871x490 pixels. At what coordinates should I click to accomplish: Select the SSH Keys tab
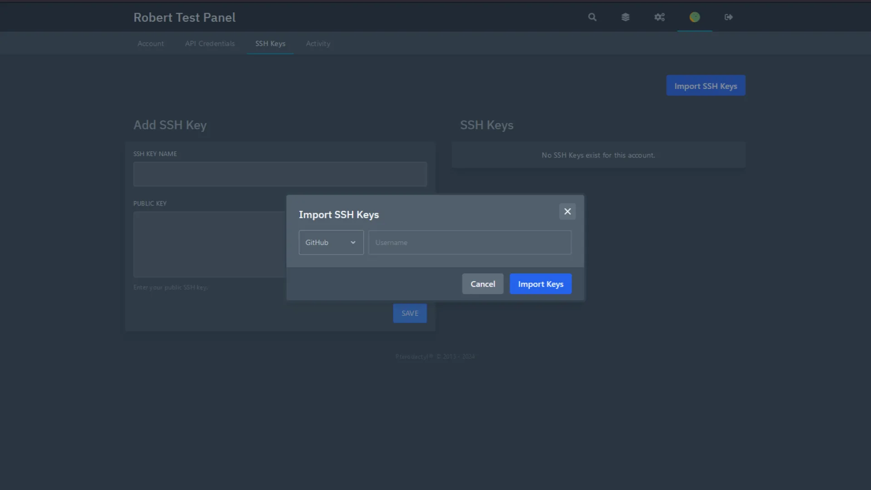tap(270, 44)
